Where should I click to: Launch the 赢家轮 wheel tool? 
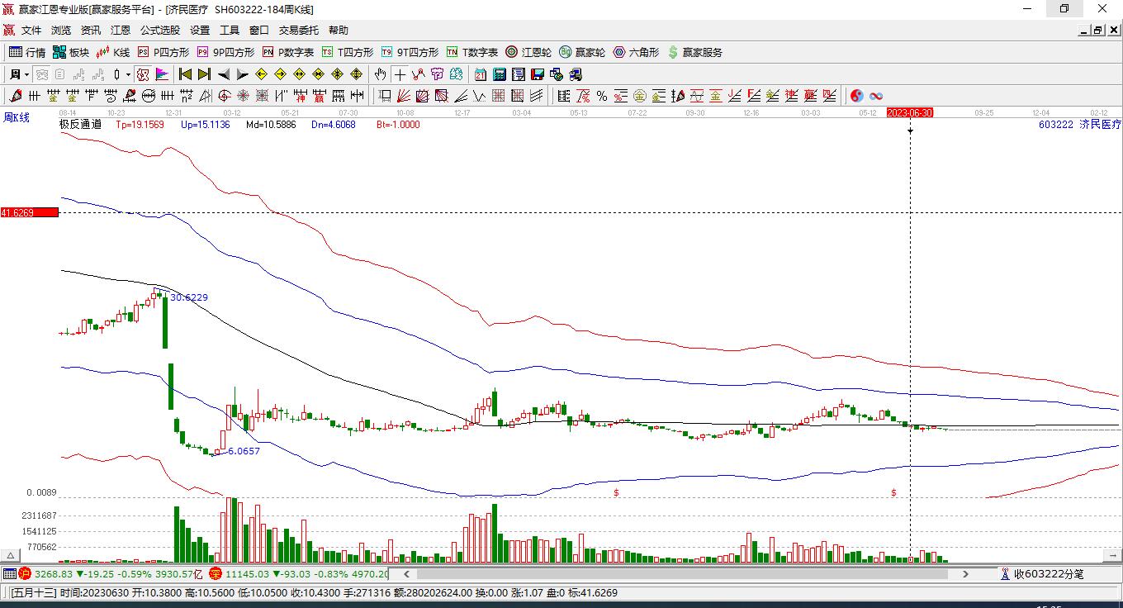pyautogui.click(x=582, y=52)
